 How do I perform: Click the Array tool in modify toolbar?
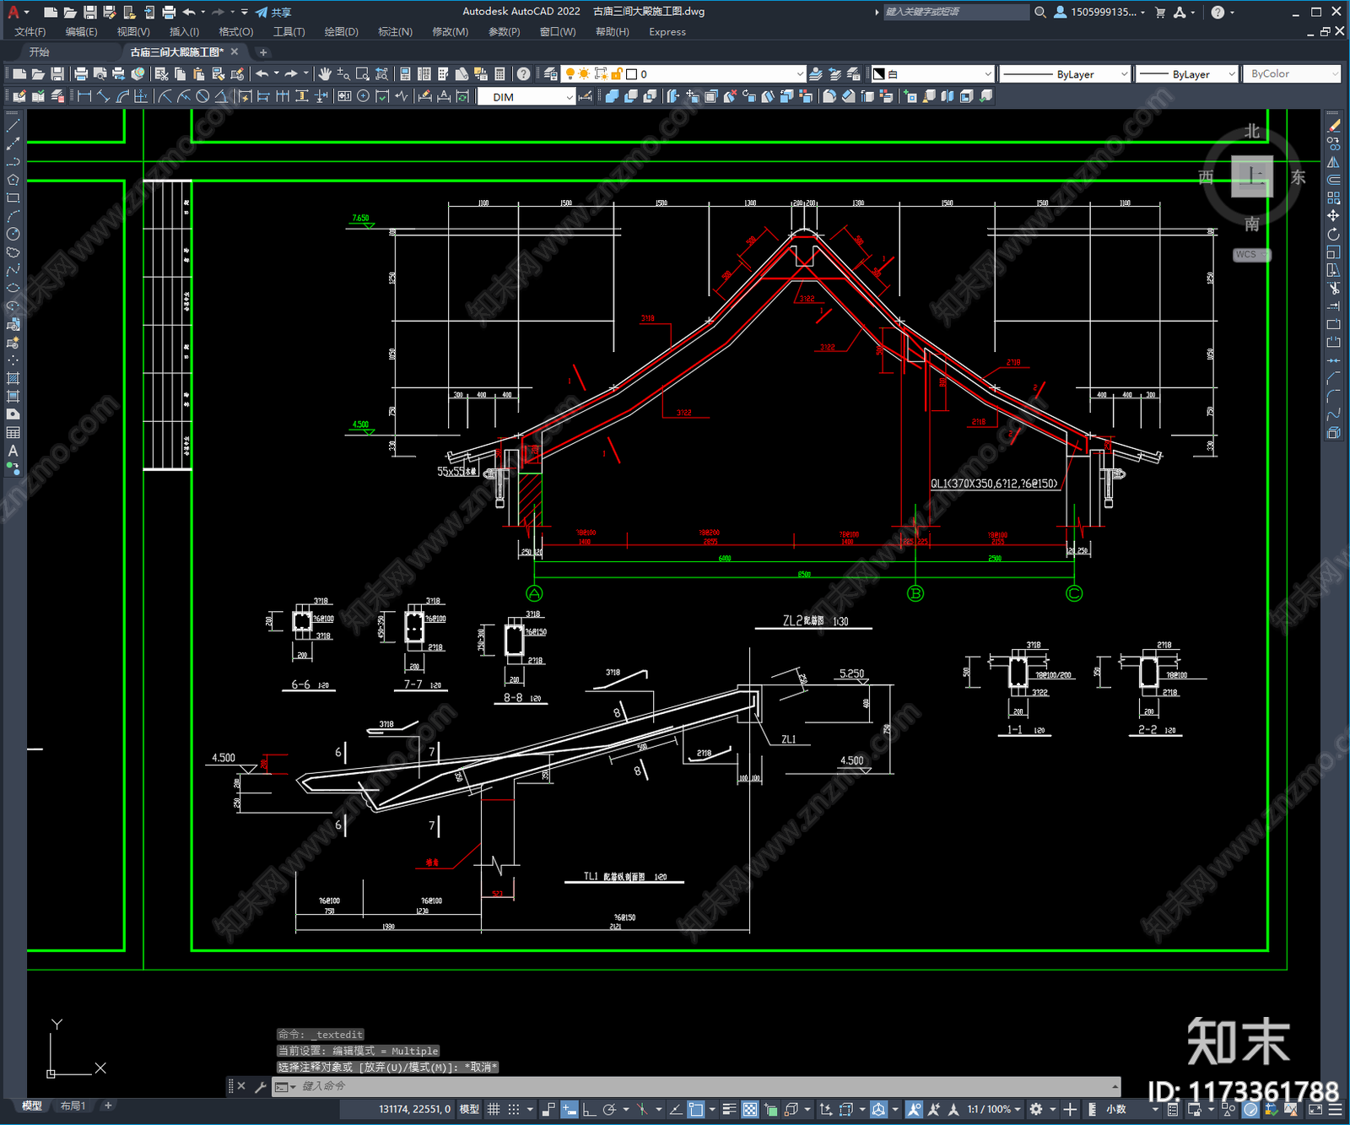[1333, 198]
